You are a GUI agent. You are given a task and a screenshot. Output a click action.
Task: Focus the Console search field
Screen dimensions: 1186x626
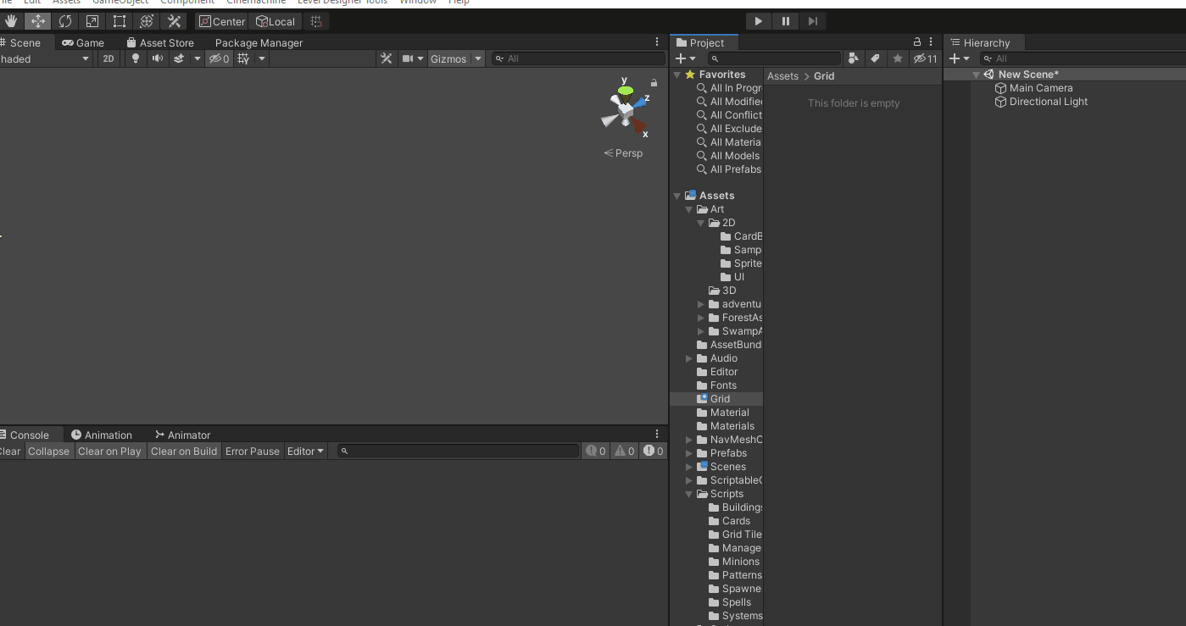458,451
